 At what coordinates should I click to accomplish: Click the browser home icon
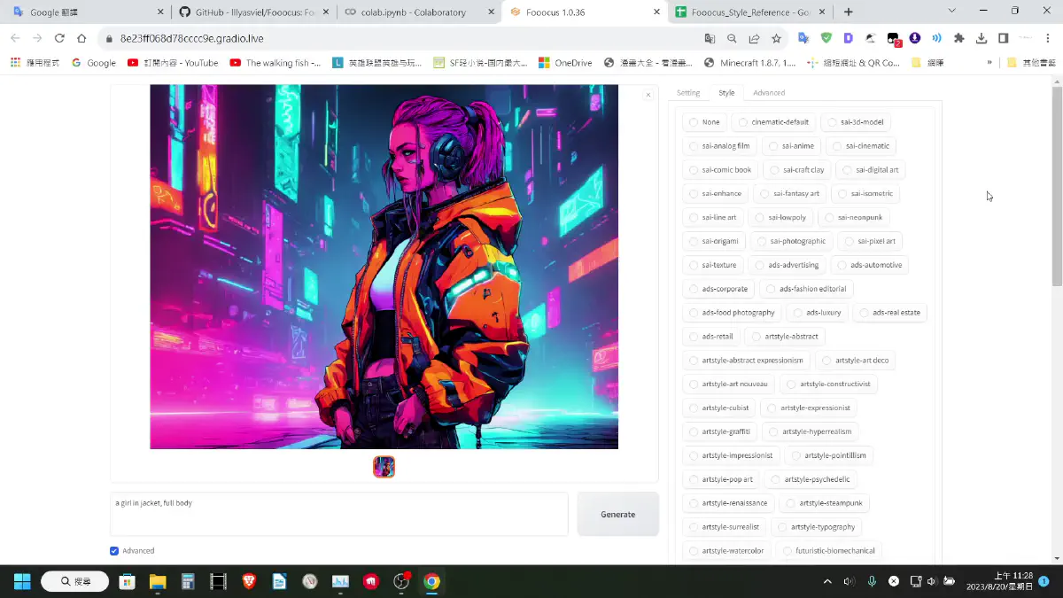[81, 38]
